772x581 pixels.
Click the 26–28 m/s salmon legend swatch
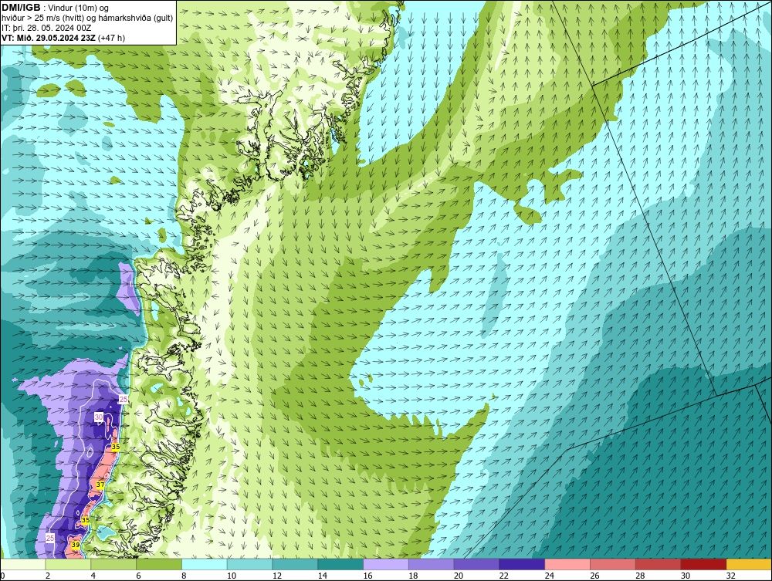tap(613, 564)
